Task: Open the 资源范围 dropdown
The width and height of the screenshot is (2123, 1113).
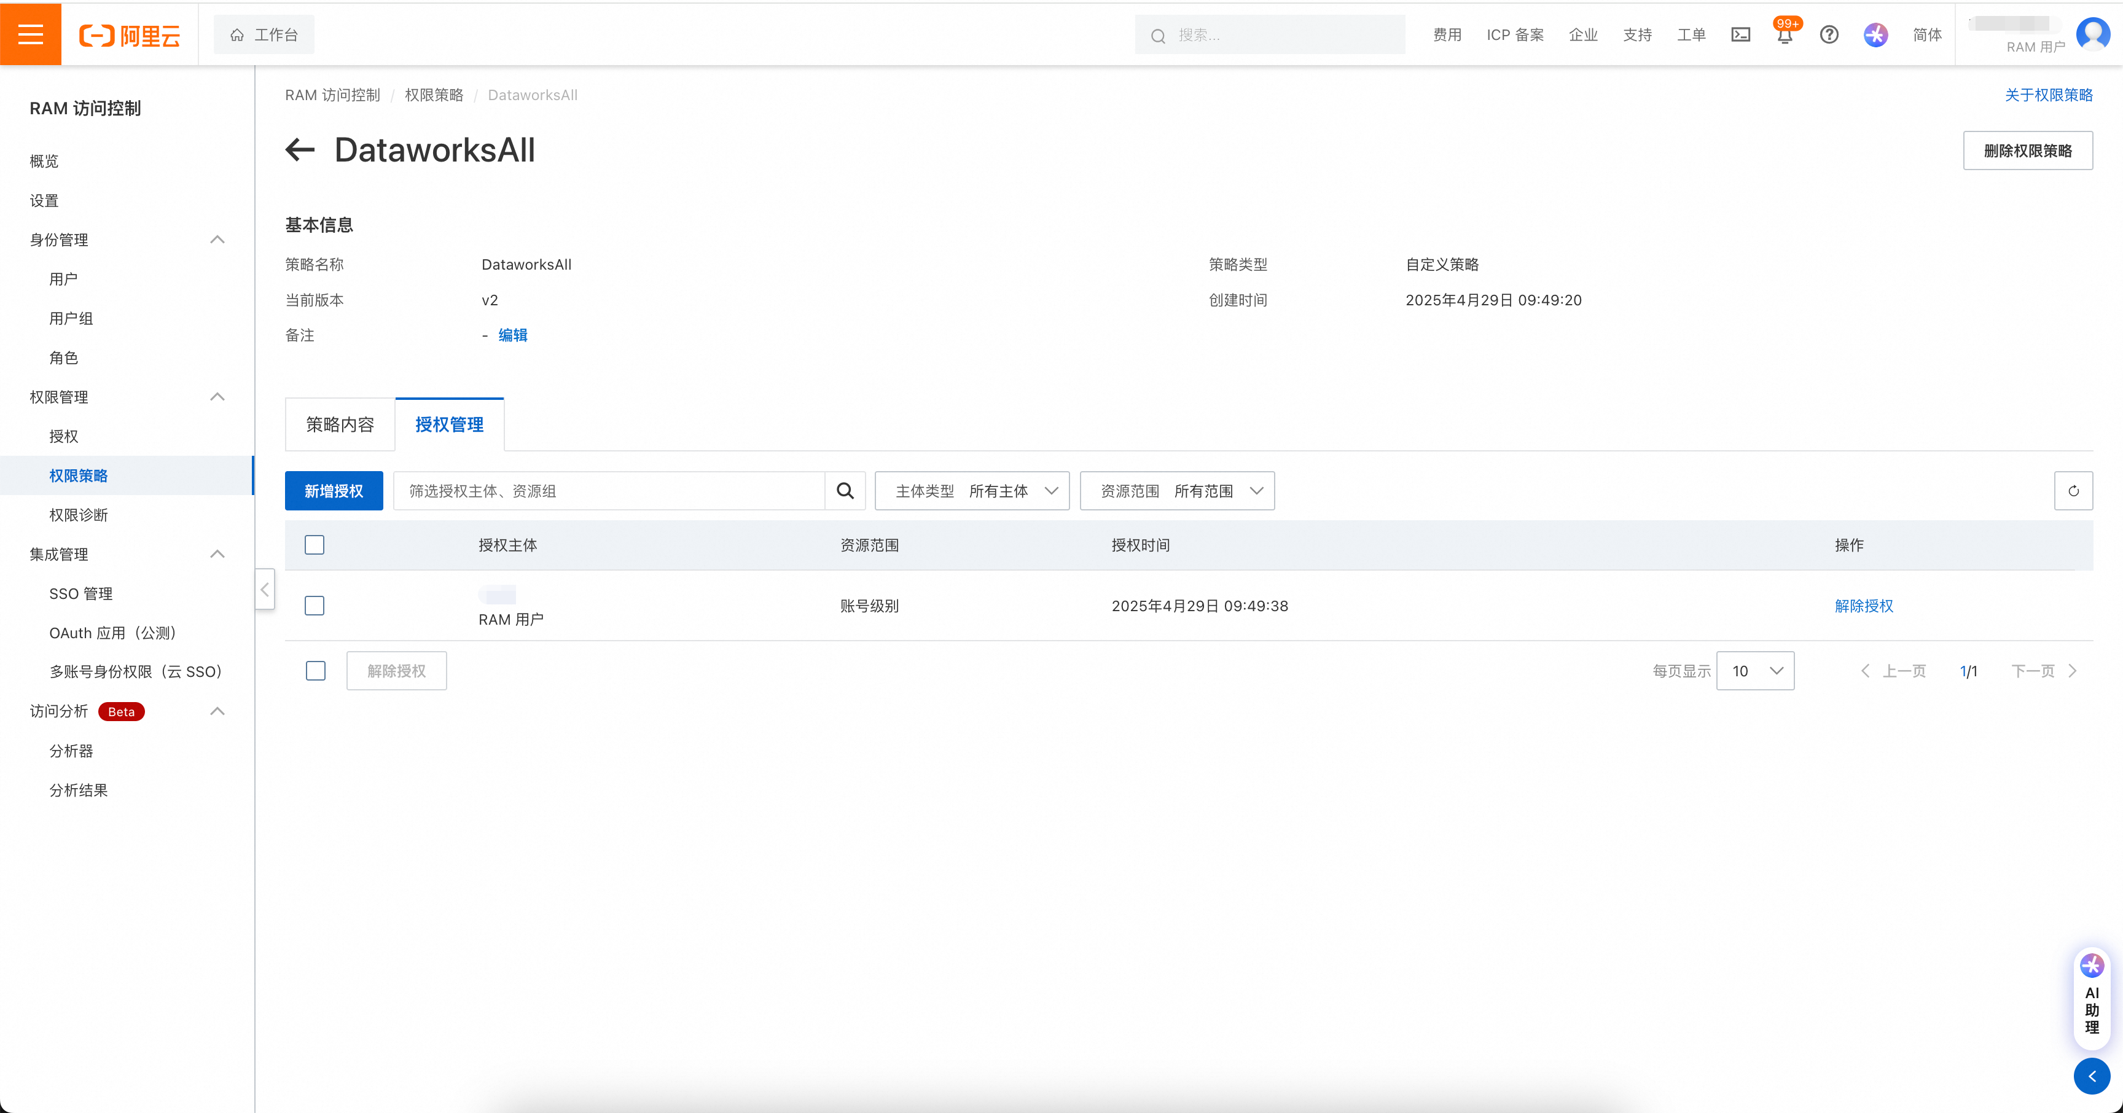Action: (1177, 491)
